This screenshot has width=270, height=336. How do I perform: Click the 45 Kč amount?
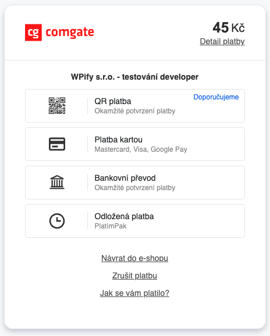click(229, 28)
